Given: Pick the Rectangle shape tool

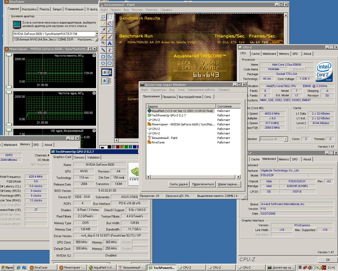Looking at the screenshot, I should 103,56.
